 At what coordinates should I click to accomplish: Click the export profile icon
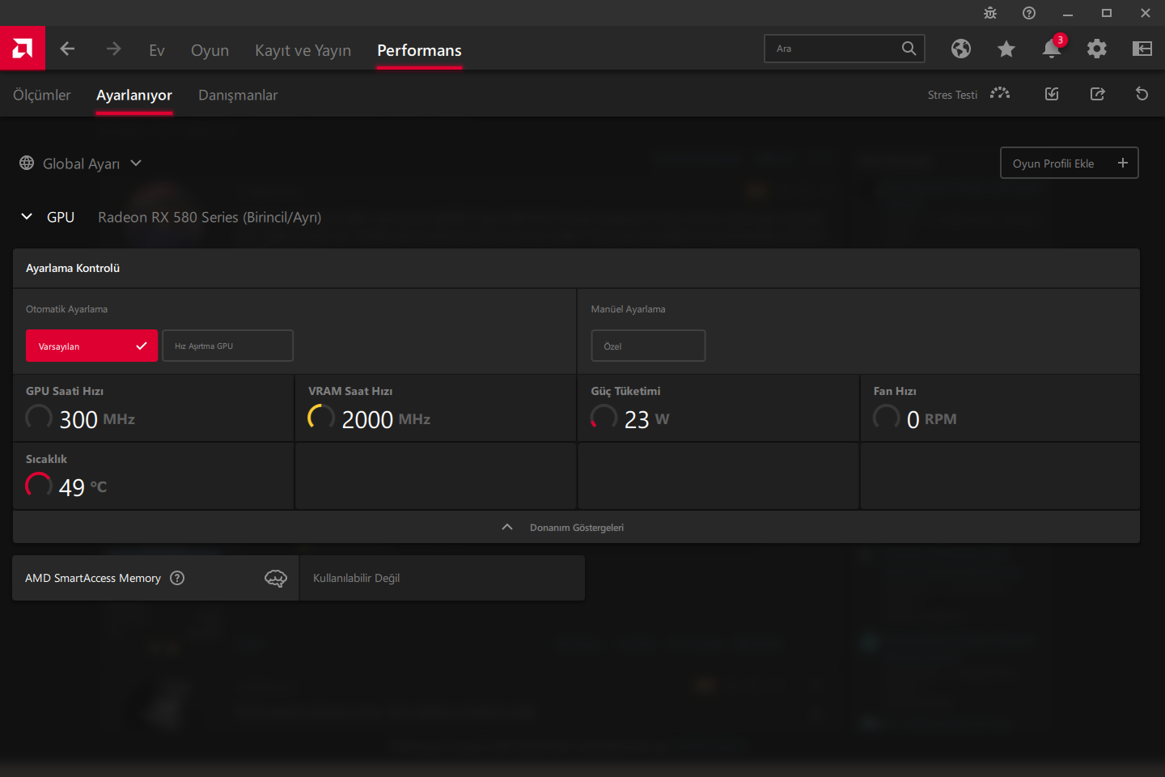1097,94
